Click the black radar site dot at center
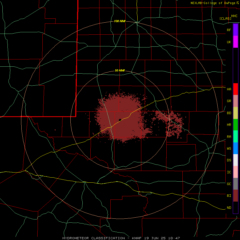Screen dimensions: 240x240 (120, 120)
